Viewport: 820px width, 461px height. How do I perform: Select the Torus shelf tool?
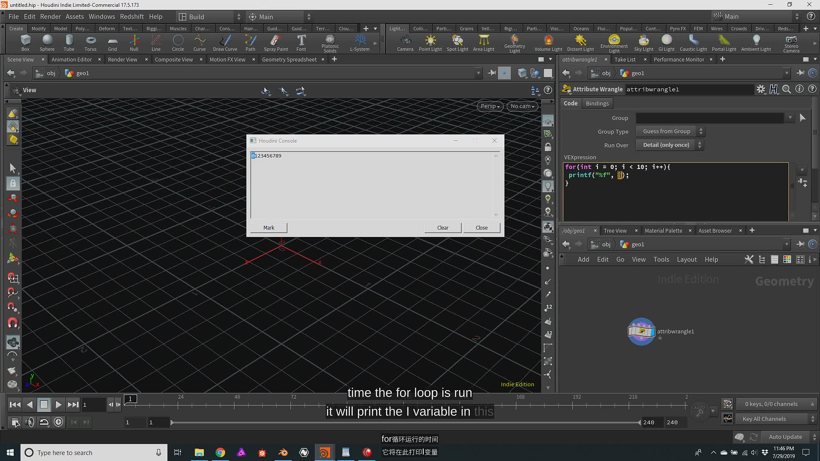(x=91, y=43)
